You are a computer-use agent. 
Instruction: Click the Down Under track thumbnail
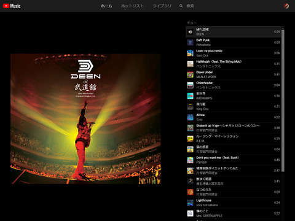pos(191,74)
